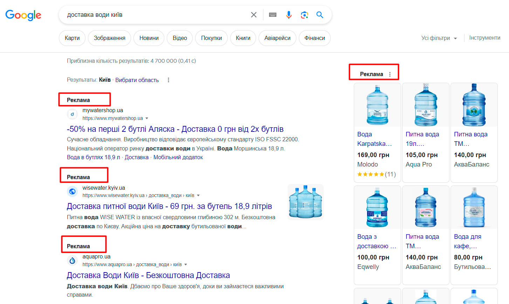This screenshot has width=509, height=304.
Task: Select the Покупки filter tab
Action: tap(211, 38)
